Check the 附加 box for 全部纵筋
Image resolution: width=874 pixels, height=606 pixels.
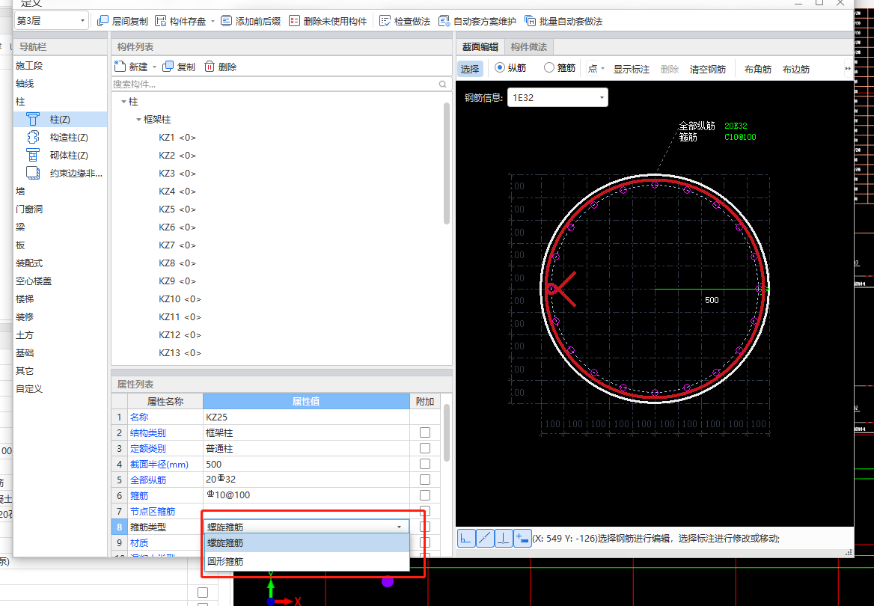pos(425,480)
